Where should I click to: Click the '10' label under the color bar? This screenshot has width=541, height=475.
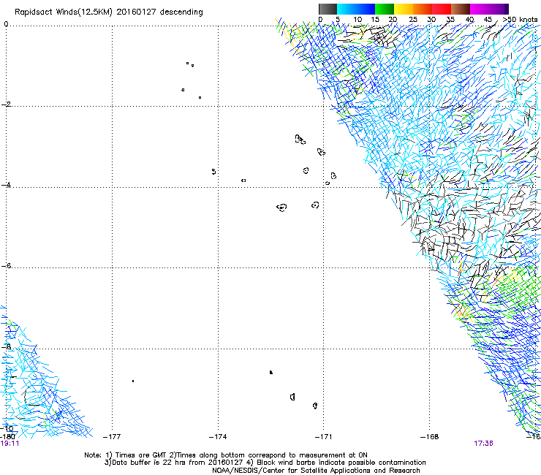pyautogui.click(x=357, y=19)
